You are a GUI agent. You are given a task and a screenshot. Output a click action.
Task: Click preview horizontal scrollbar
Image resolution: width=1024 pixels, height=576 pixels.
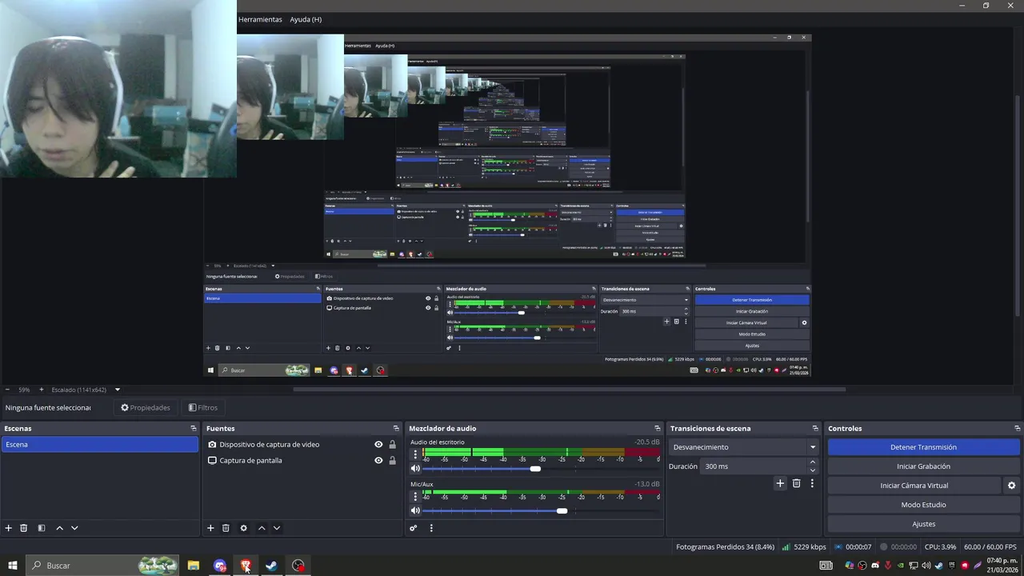click(x=570, y=390)
